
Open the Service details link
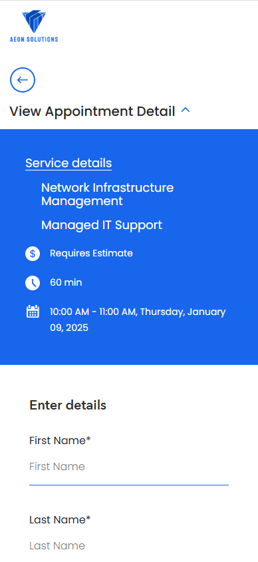pyautogui.click(x=68, y=163)
